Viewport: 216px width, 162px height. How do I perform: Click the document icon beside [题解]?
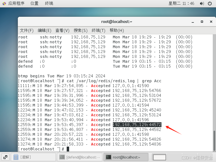(x=16, y=157)
